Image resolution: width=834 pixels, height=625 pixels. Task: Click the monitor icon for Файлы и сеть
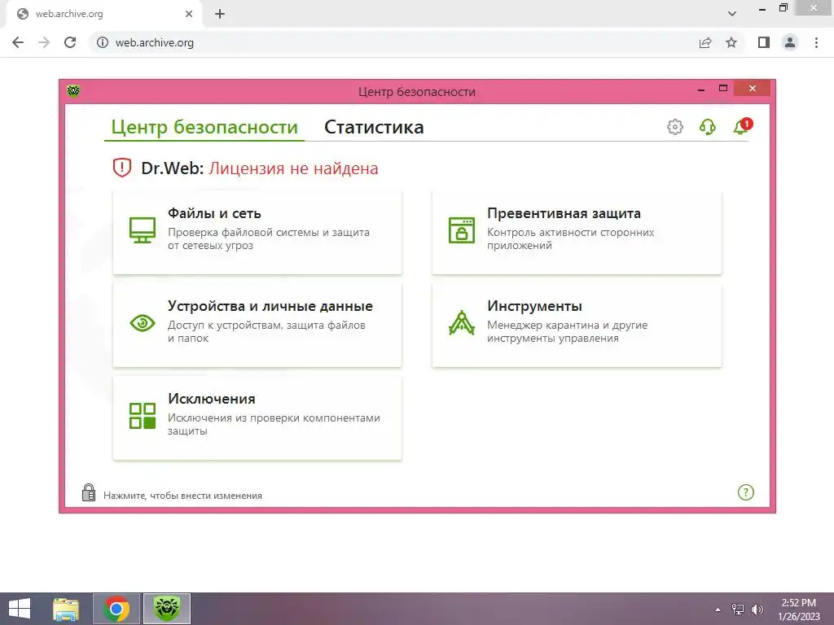point(143,230)
